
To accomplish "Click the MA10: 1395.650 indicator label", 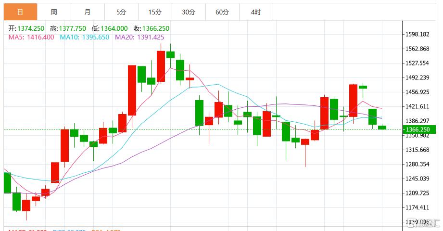I will tap(85, 37).
